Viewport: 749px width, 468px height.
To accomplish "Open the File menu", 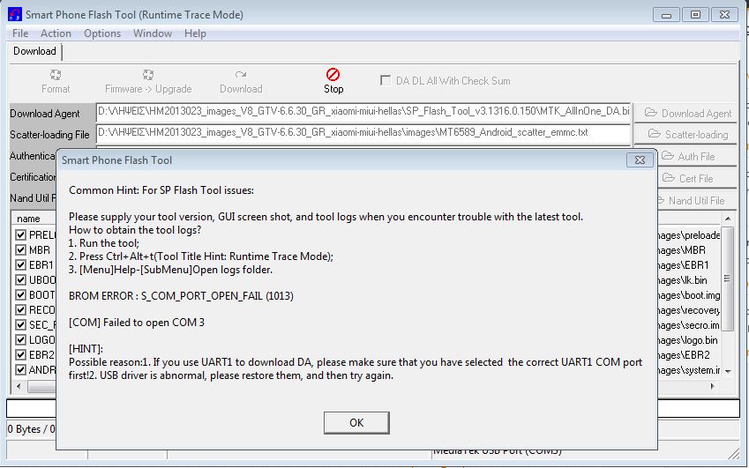I will (x=20, y=33).
